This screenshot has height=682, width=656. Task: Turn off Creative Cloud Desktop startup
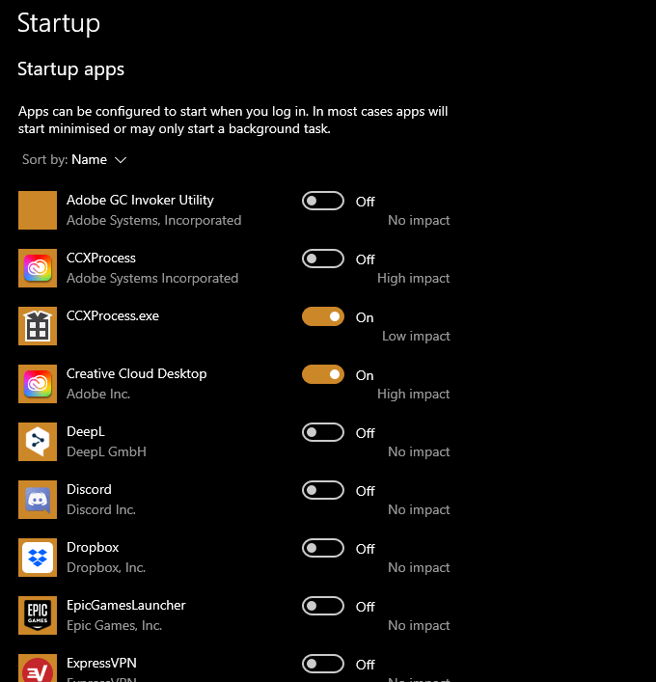(x=323, y=374)
